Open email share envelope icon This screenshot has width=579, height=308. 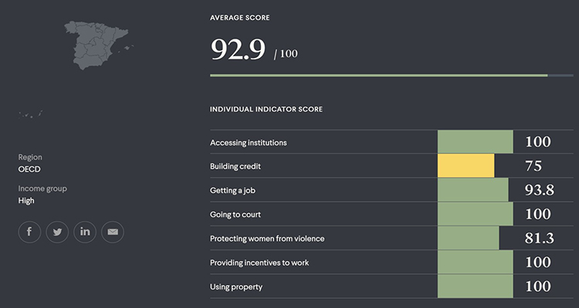pos(113,232)
